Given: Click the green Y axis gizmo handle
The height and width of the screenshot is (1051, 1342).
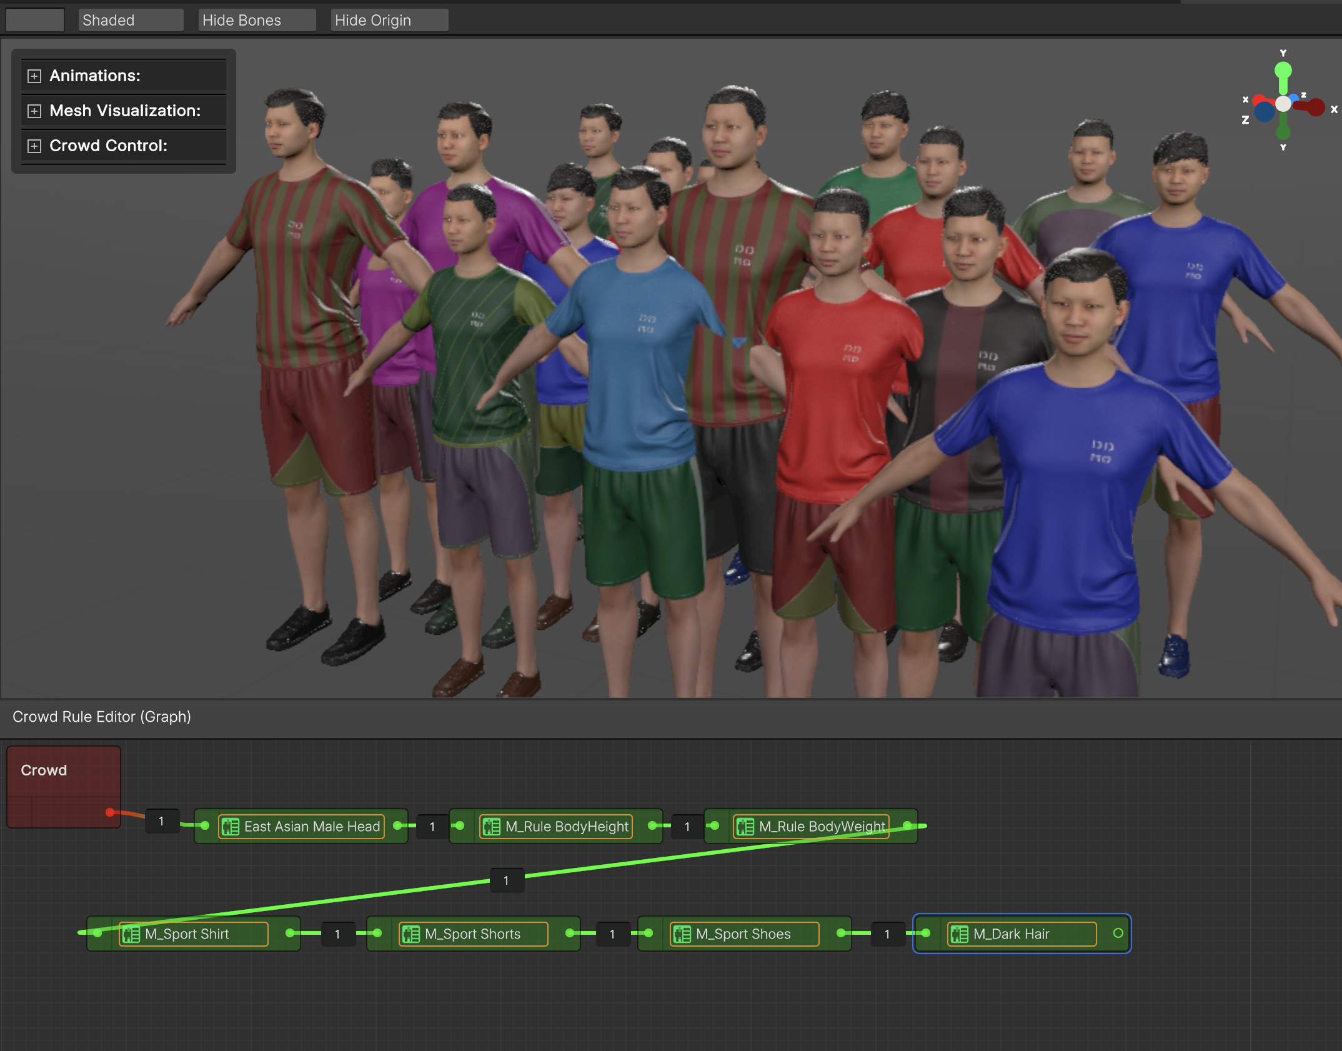Looking at the screenshot, I should 1283,70.
